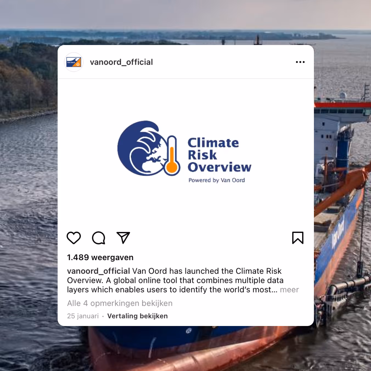Click the orange thermometer graphic in the logo
Viewport: 371px width, 371px height.
point(172,156)
